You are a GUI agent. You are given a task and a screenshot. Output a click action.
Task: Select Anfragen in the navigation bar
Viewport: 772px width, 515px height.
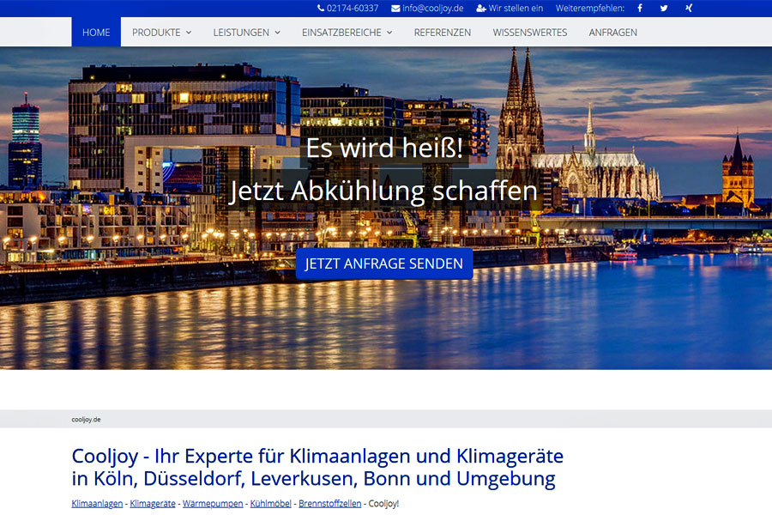click(x=612, y=33)
